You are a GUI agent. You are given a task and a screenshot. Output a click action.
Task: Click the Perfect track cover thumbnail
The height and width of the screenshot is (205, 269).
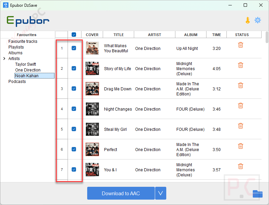point(92,149)
